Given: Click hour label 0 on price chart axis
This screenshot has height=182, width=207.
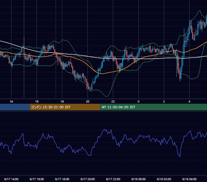Looking at the screenshot, I should (x=139, y=102).
